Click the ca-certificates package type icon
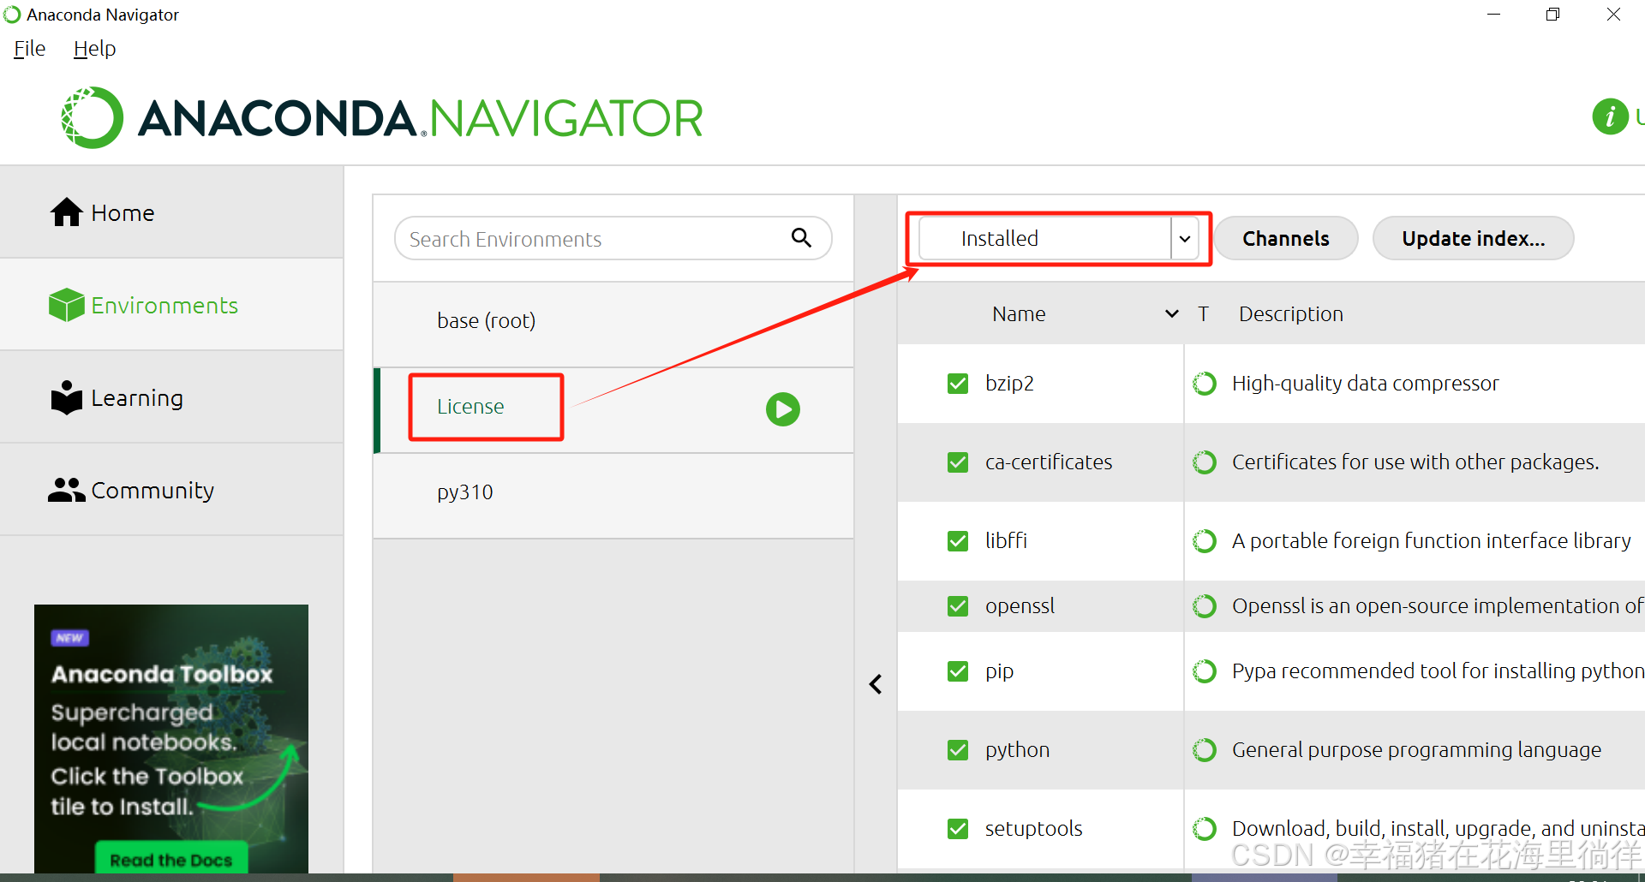 (x=1205, y=462)
